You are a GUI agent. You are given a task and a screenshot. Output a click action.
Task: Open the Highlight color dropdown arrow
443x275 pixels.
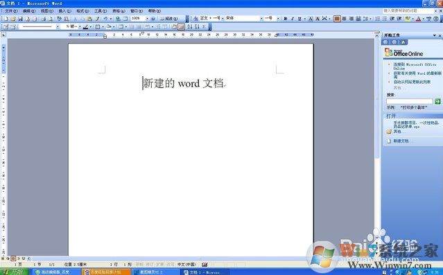click(x=412, y=19)
